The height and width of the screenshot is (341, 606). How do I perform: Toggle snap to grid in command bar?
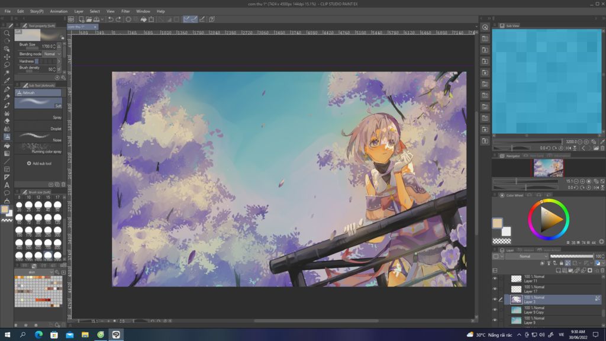point(202,19)
